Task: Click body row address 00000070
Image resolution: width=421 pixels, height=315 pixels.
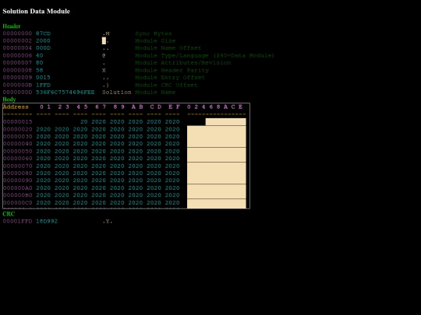Action: pos(17,166)
